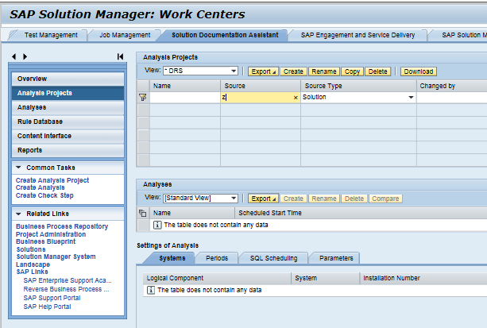Image resolution: width=487 pixels, height=328 pixels.
Task: Click the right navigation history arrow
Action: (x=25, y=56)
